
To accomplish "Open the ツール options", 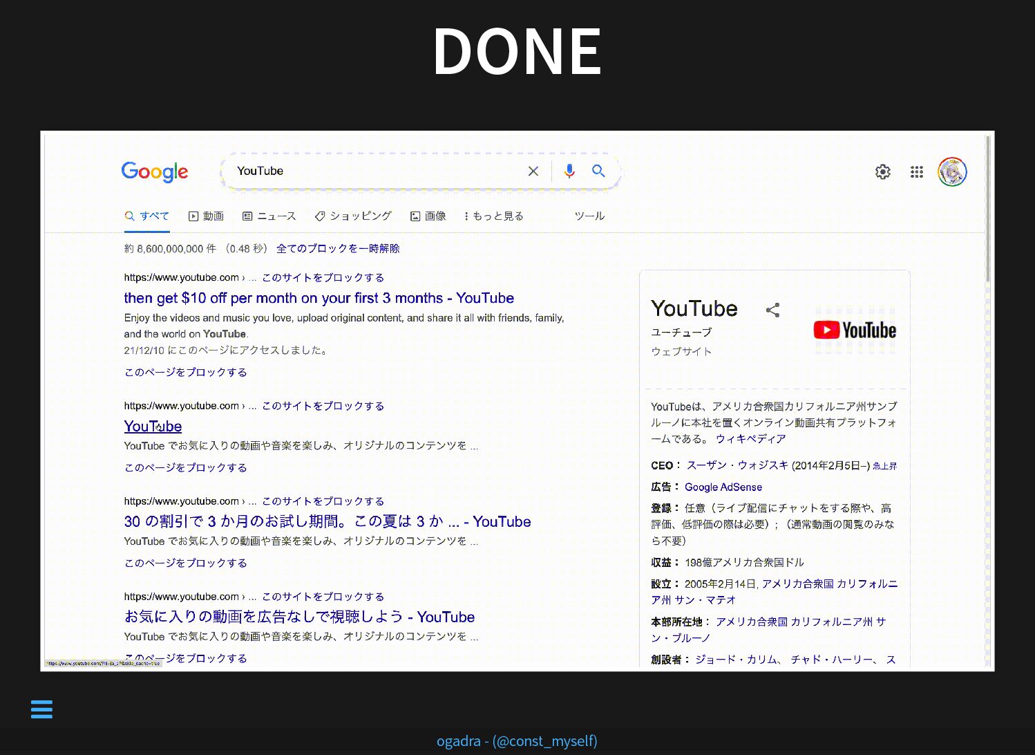I will click(589, 216).
